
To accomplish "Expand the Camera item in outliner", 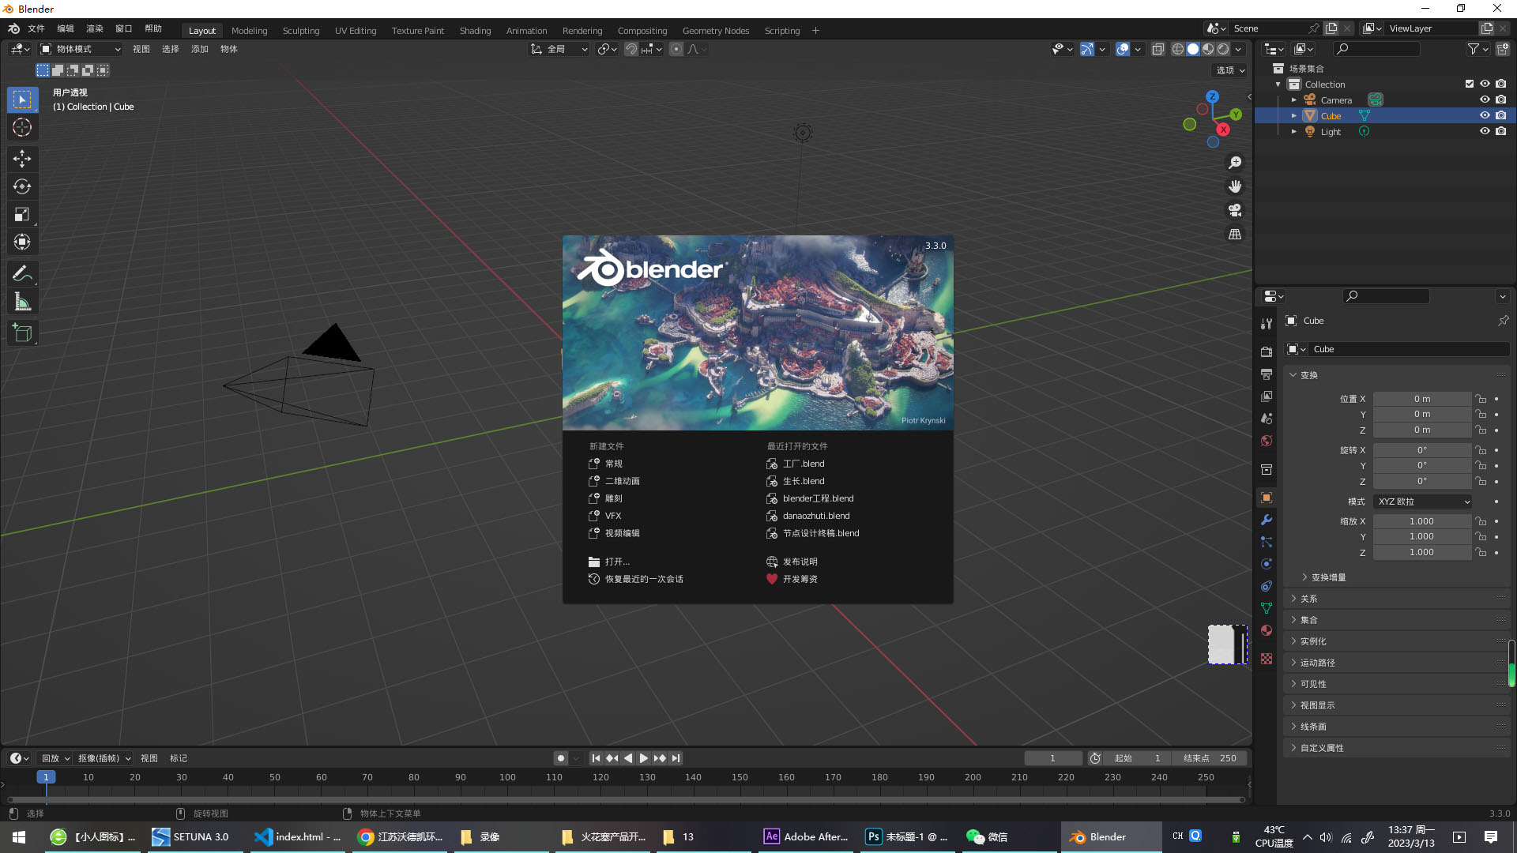I will click(x=1293, y=100).
